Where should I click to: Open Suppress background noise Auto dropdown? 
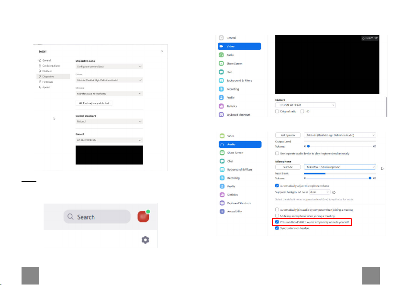point(320,192)
